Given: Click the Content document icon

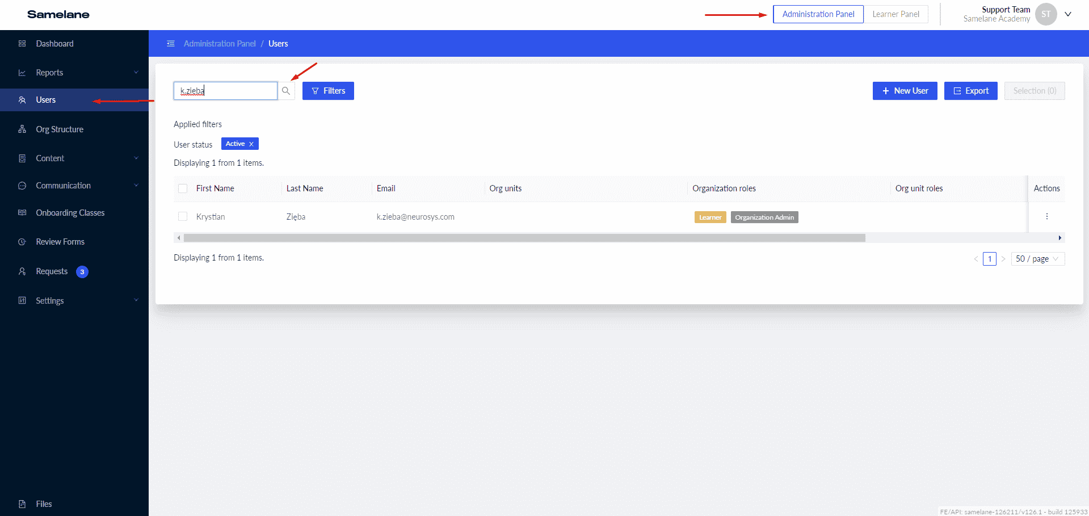Looking at the screenshot, I should pos(22,158).
